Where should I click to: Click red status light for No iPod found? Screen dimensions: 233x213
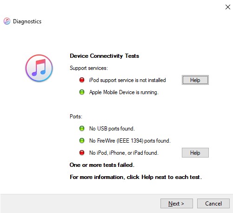(82, 153)
